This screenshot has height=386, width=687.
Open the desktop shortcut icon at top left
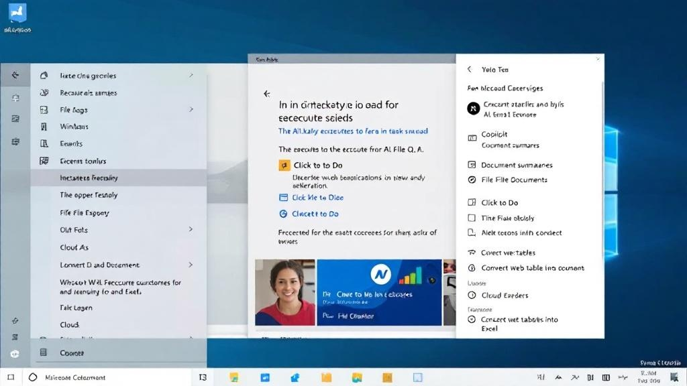point(17,13)
